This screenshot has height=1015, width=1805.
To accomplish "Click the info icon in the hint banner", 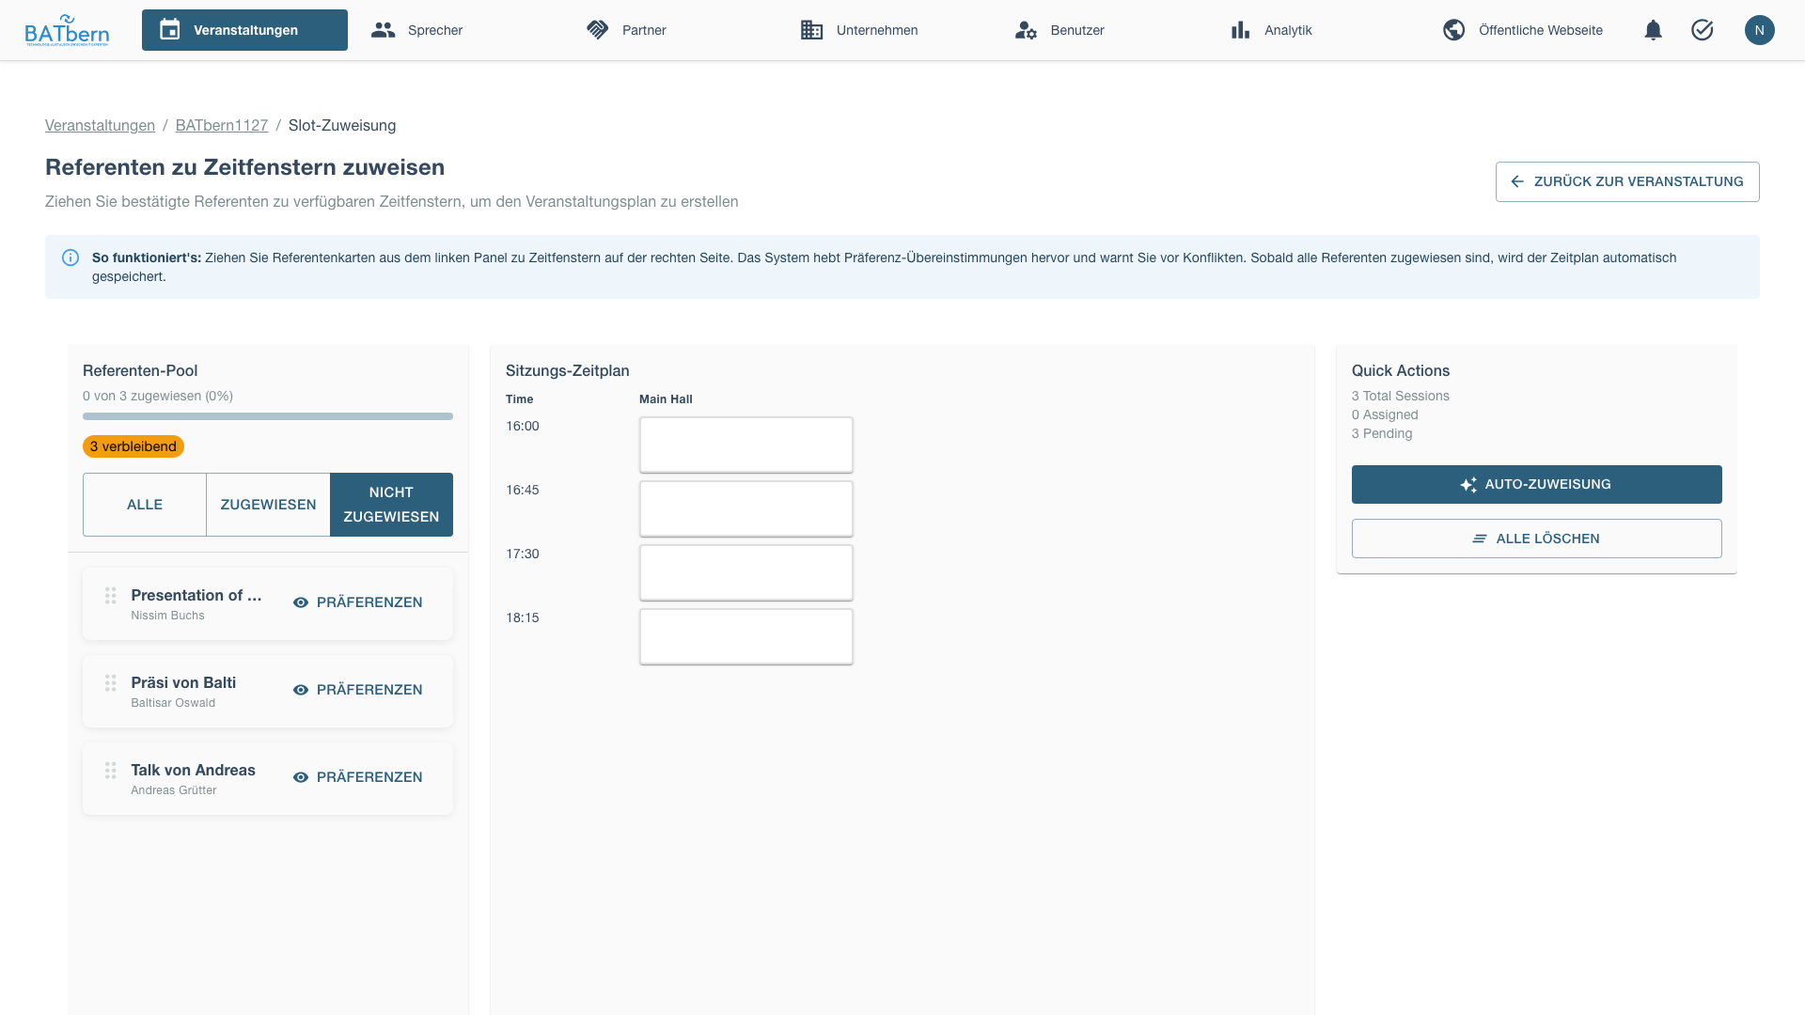I will [71, 258].
